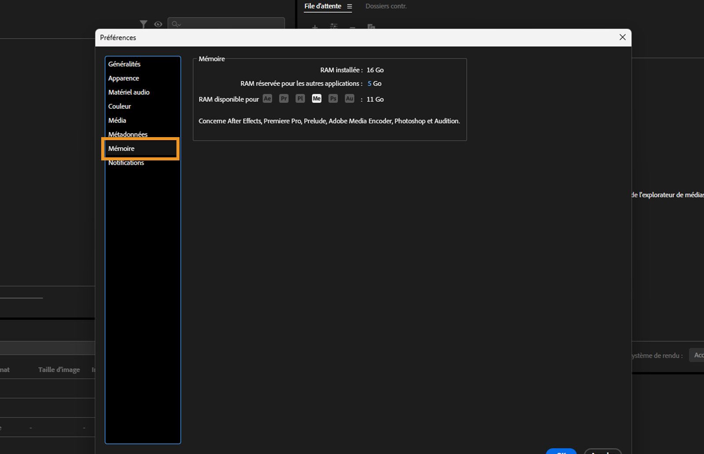This screenshot has width=704, height=454.
Task: Select the Mémoire preferences category
Action: coord(141,149)
